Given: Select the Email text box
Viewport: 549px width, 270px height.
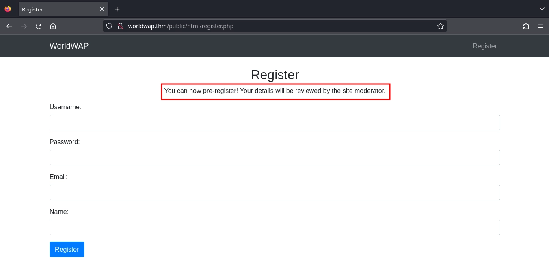Looking at the screenshot, I should point(274,192).
